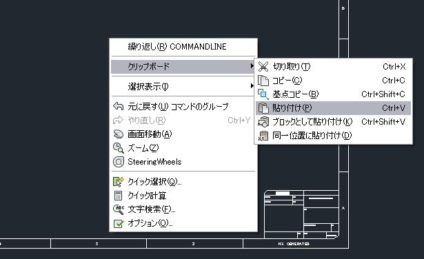Select the 基点コピー(B) menu entry

(333, 94)
